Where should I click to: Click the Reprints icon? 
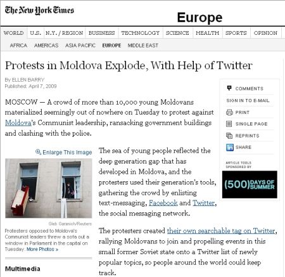[x=229, y=136]
